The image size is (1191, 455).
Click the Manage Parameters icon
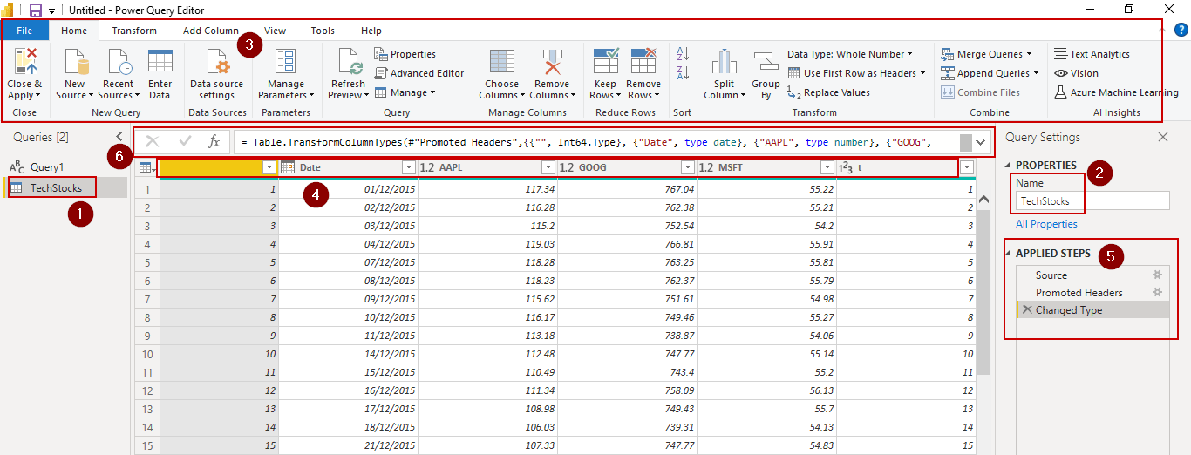tap(285, 63)
